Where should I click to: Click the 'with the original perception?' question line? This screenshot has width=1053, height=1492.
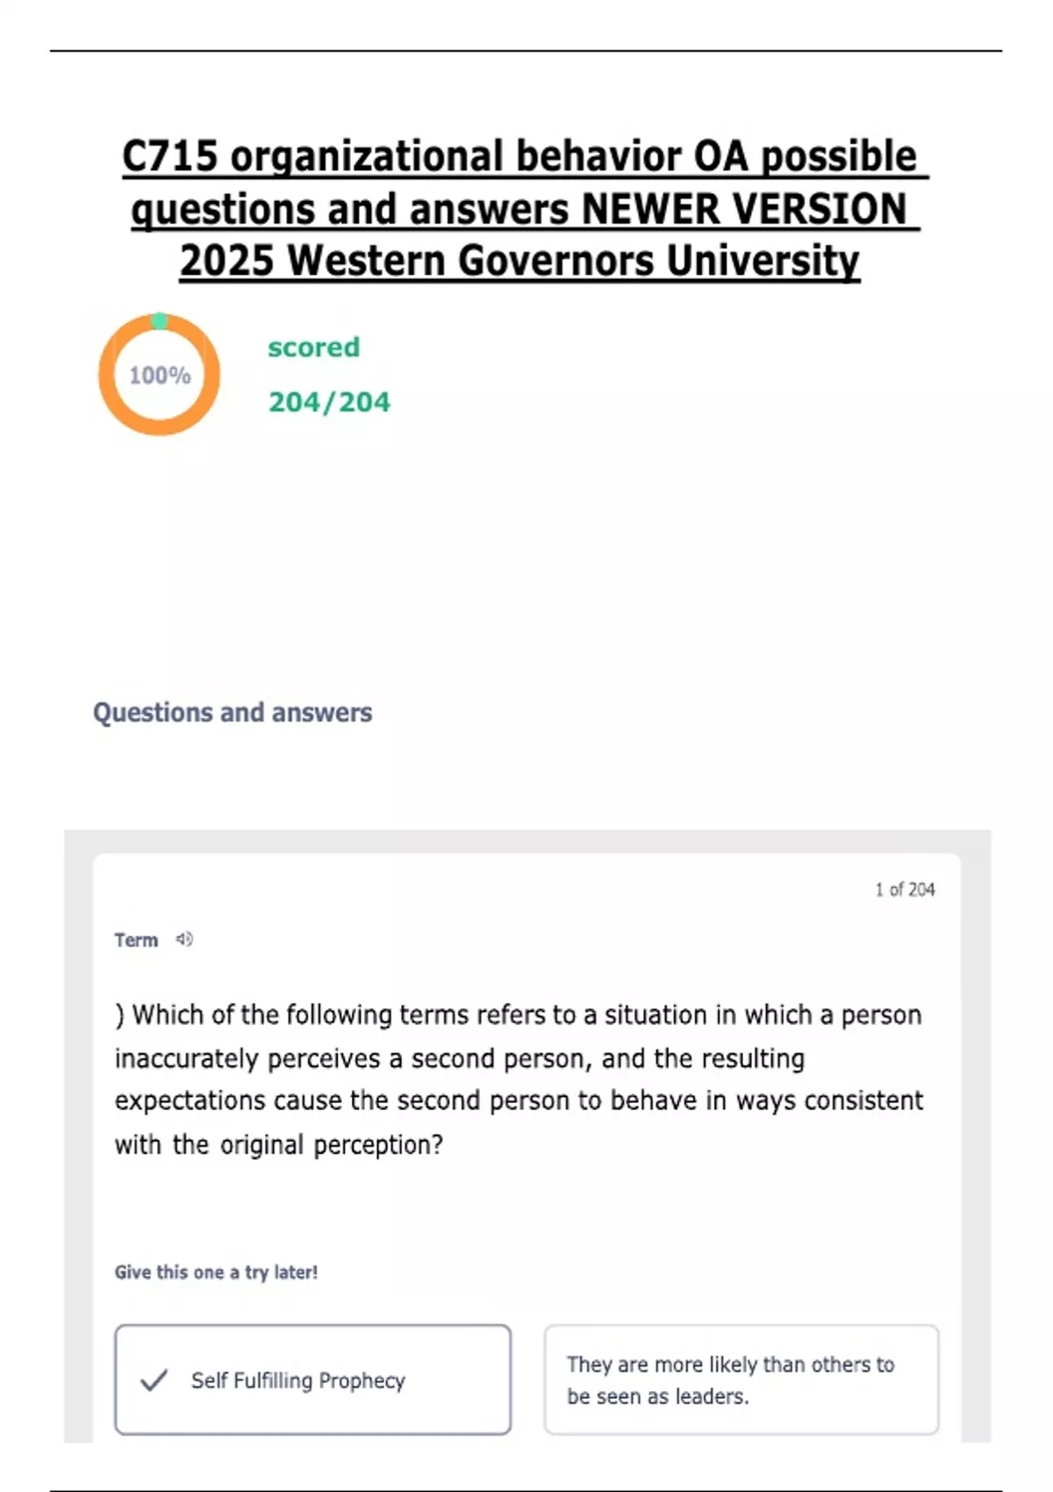coord(279,1144)
